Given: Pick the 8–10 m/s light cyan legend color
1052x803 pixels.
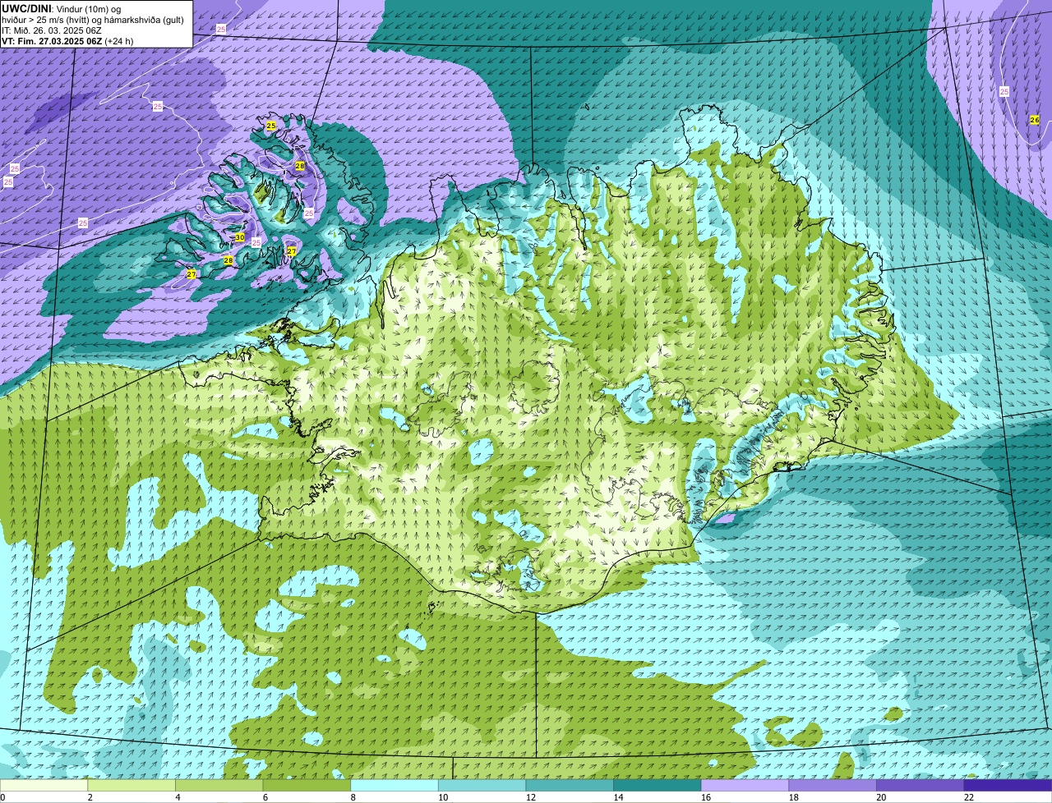Looking at the screenshot, I should pos(394,785).
